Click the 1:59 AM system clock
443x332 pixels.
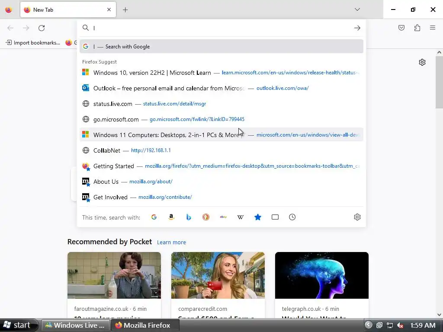[x=423, y=325]
